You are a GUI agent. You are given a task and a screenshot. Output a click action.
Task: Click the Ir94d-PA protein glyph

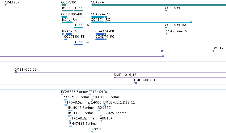[x=67, y=34]
